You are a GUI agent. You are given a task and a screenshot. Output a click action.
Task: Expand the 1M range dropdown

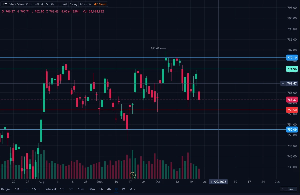[36, 189]
